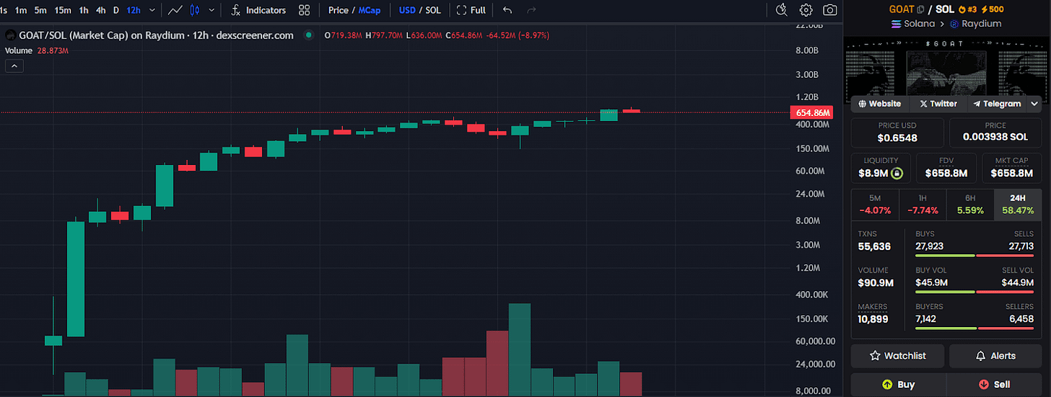Click the Sell button
The height and width of the screenshot is (397, 1051).
[994, 385]
